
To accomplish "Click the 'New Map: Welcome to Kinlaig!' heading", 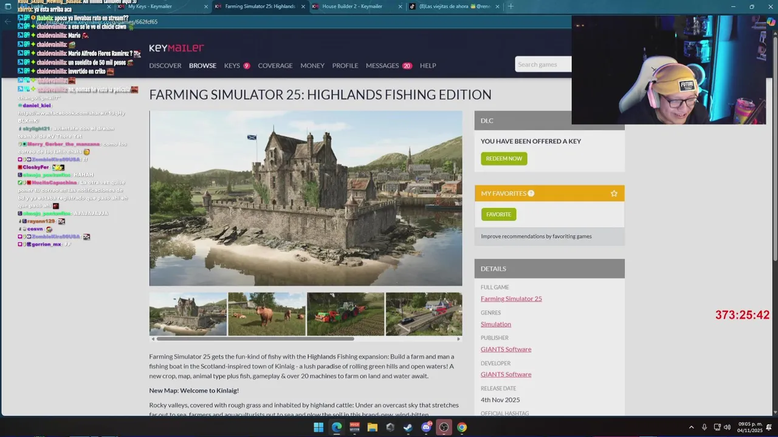I will [194, 391].
